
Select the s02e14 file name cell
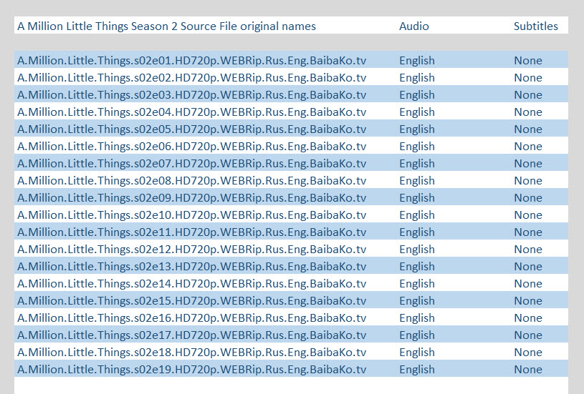(x=192, y=283)
